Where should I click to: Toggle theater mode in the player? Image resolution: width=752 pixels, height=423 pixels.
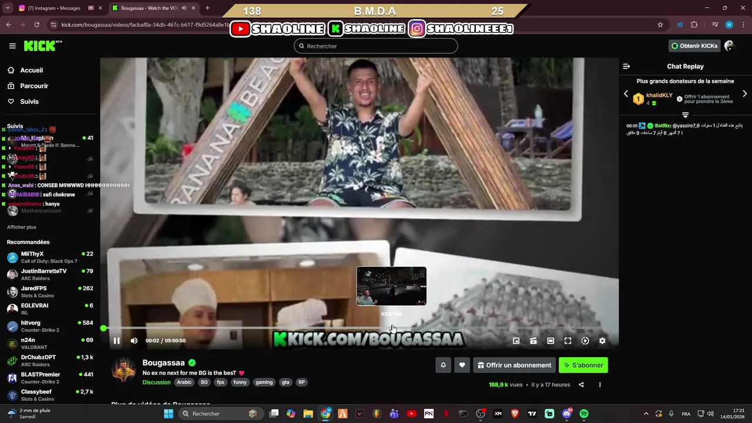point(550,341)
